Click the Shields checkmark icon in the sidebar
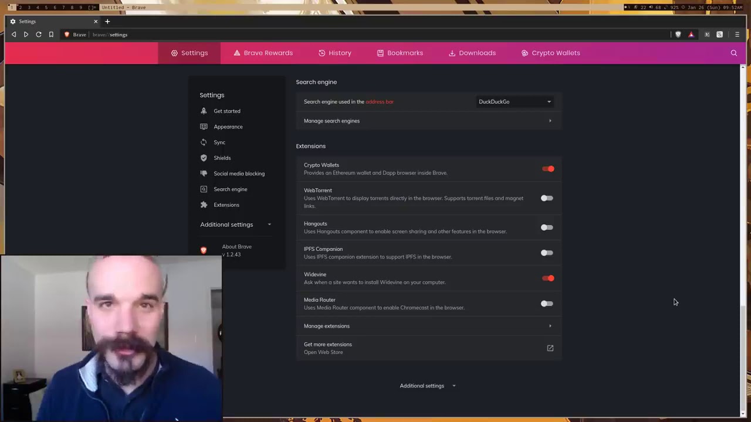 coord(204,158)
